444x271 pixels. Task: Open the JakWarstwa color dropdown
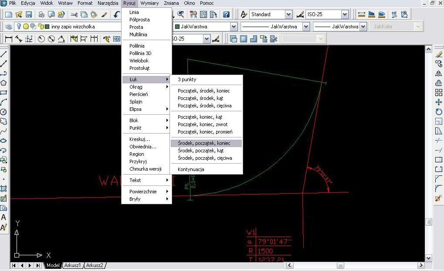[234, 27]
